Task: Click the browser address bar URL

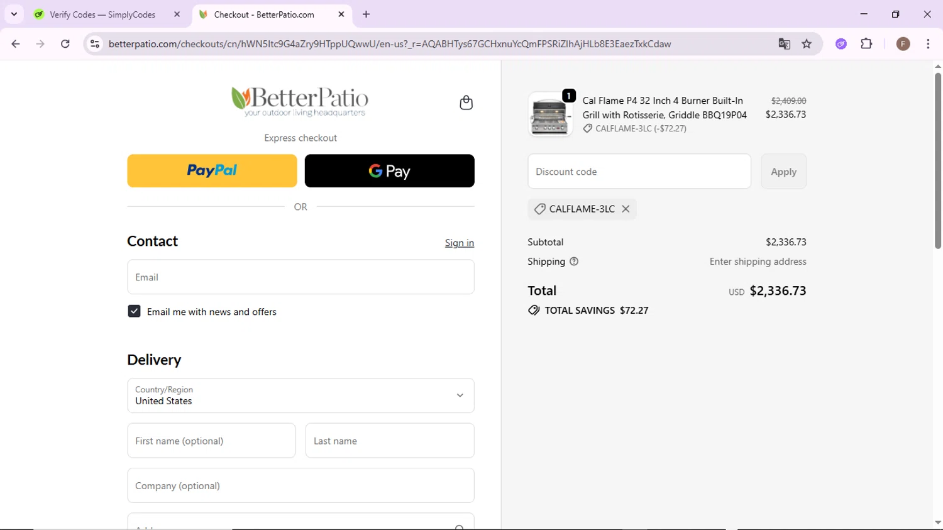Action: (x=390, y=44)
